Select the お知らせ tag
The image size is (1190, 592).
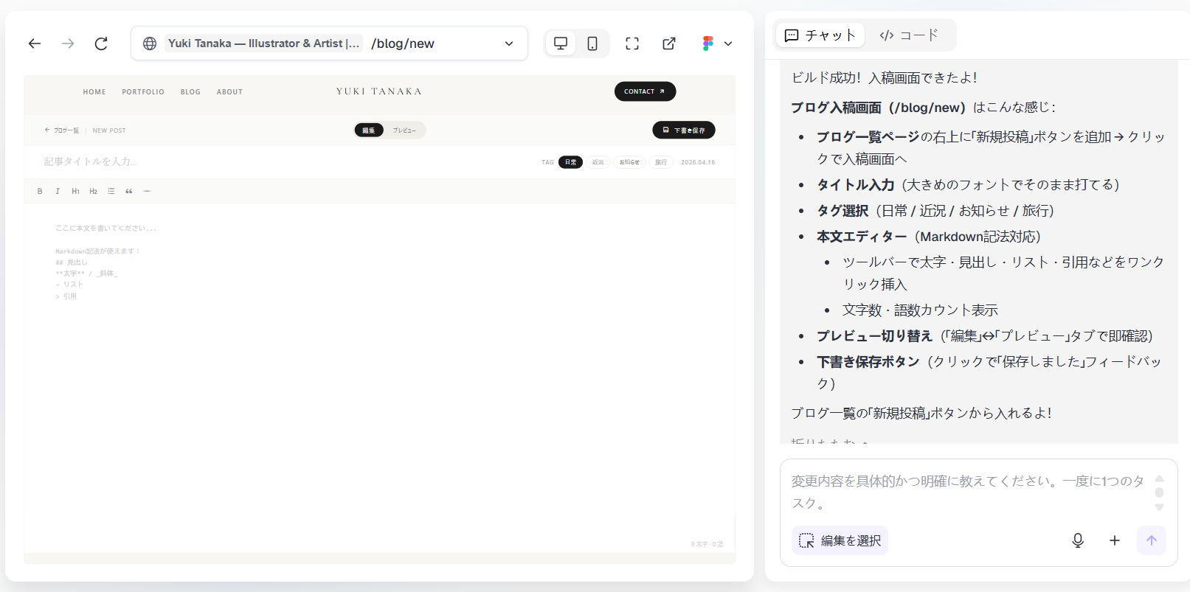click(629, 162)
